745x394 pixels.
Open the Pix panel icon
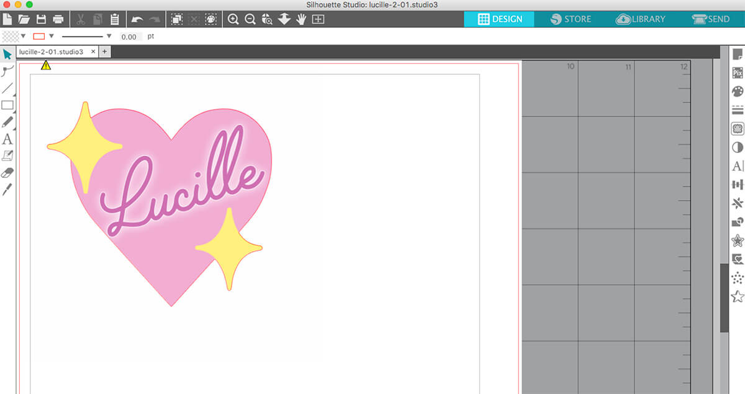(x=738, y=72)
